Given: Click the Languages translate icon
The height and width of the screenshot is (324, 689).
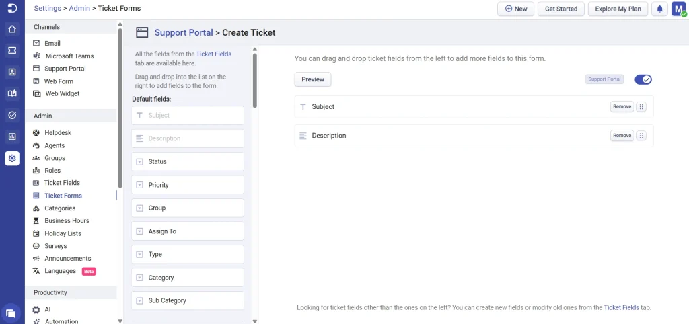Looking at the screenshot, I should 36,271.
